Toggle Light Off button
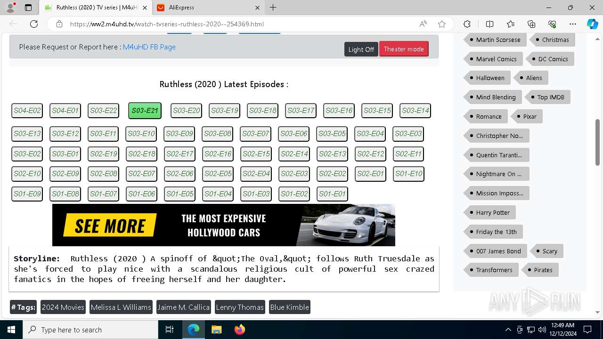 (361, 49)
